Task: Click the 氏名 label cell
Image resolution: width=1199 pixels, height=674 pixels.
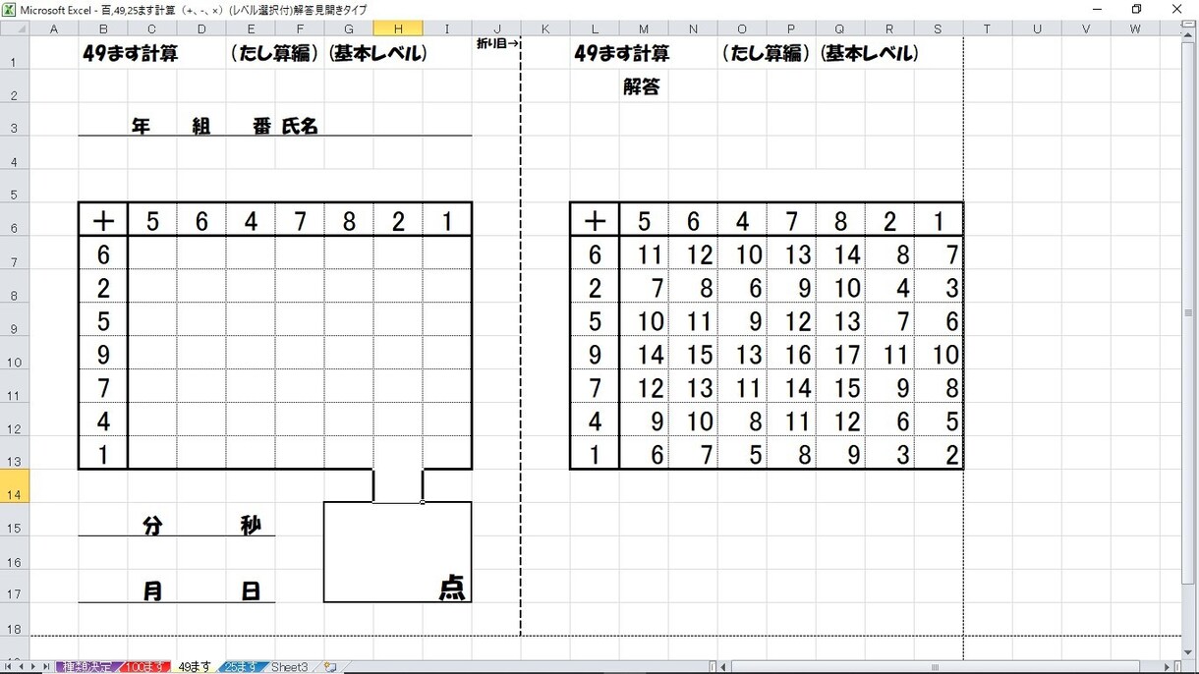Action: point(300,127)
